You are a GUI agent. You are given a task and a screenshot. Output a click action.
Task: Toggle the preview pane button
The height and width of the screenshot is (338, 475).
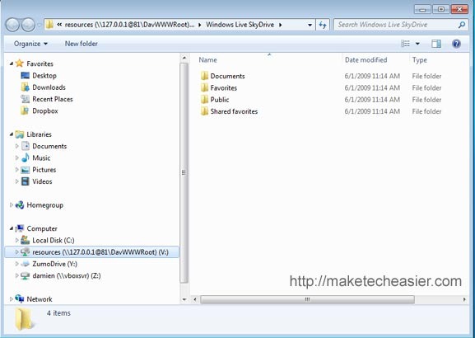[x=436, y=44]
